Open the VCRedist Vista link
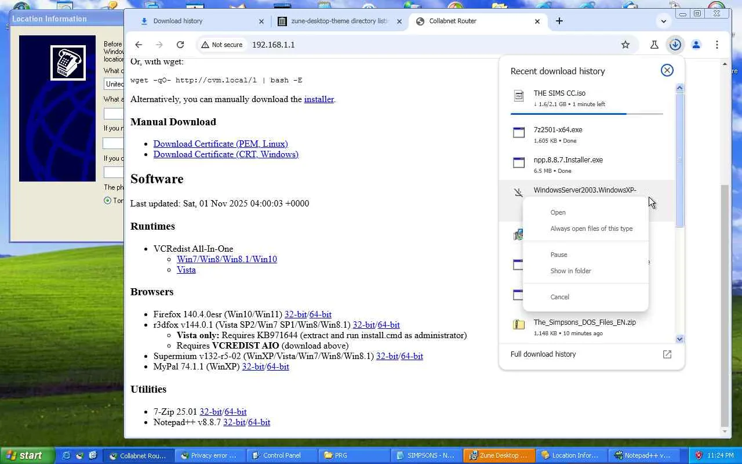This screenshot has height=464, width=742. [186, 270]
